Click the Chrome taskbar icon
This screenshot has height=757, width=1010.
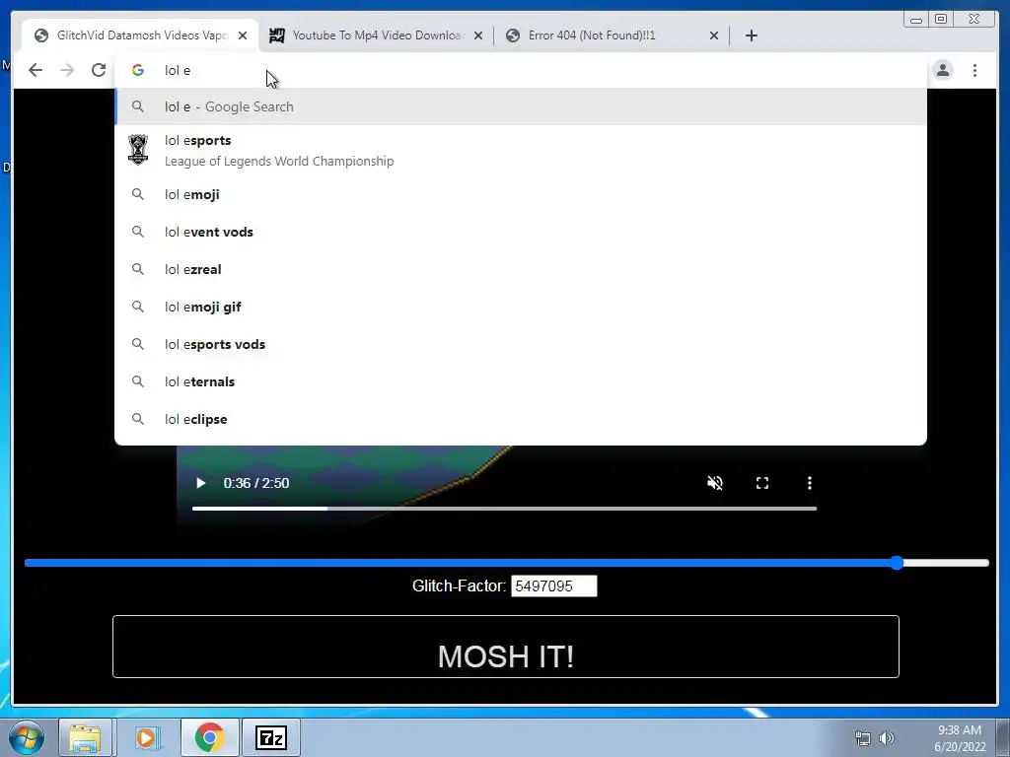click(x=210, y=737)
